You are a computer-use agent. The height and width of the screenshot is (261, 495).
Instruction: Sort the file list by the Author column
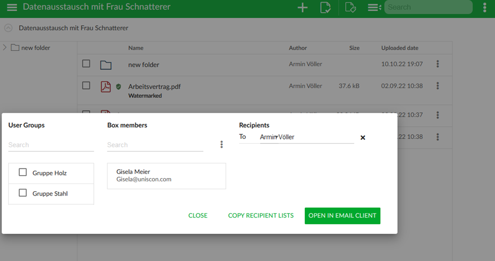[x=298, y=48]
